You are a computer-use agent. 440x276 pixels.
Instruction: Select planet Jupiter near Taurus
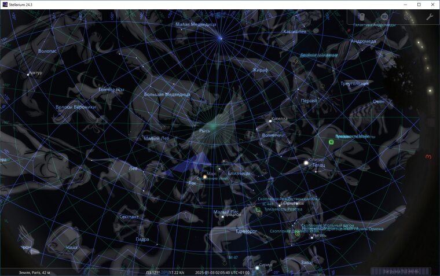pyautogui.click(x=305, y=163)
